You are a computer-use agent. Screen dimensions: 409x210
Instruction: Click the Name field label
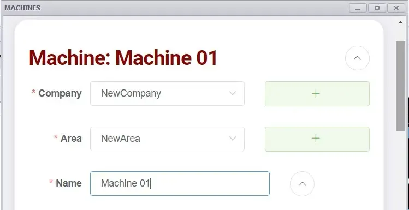[69, 183]
